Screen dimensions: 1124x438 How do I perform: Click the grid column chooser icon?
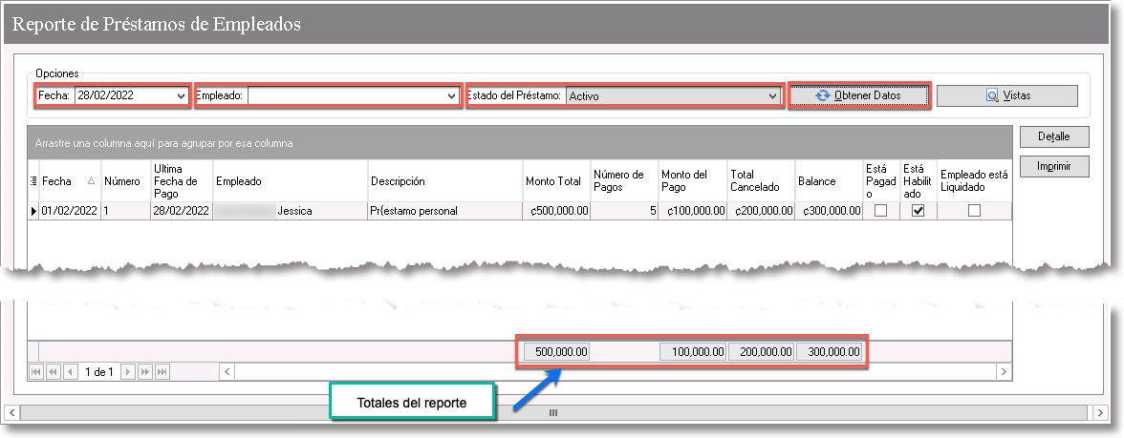click(33, 181)
